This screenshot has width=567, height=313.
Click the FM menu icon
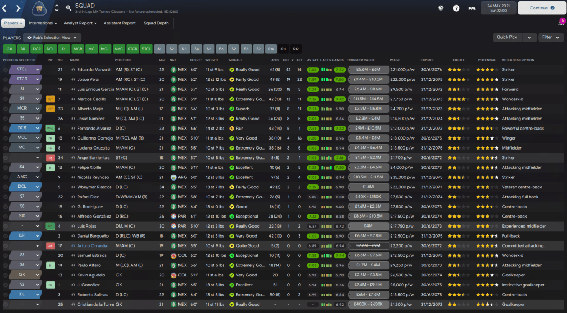click(x=472, y=8)
